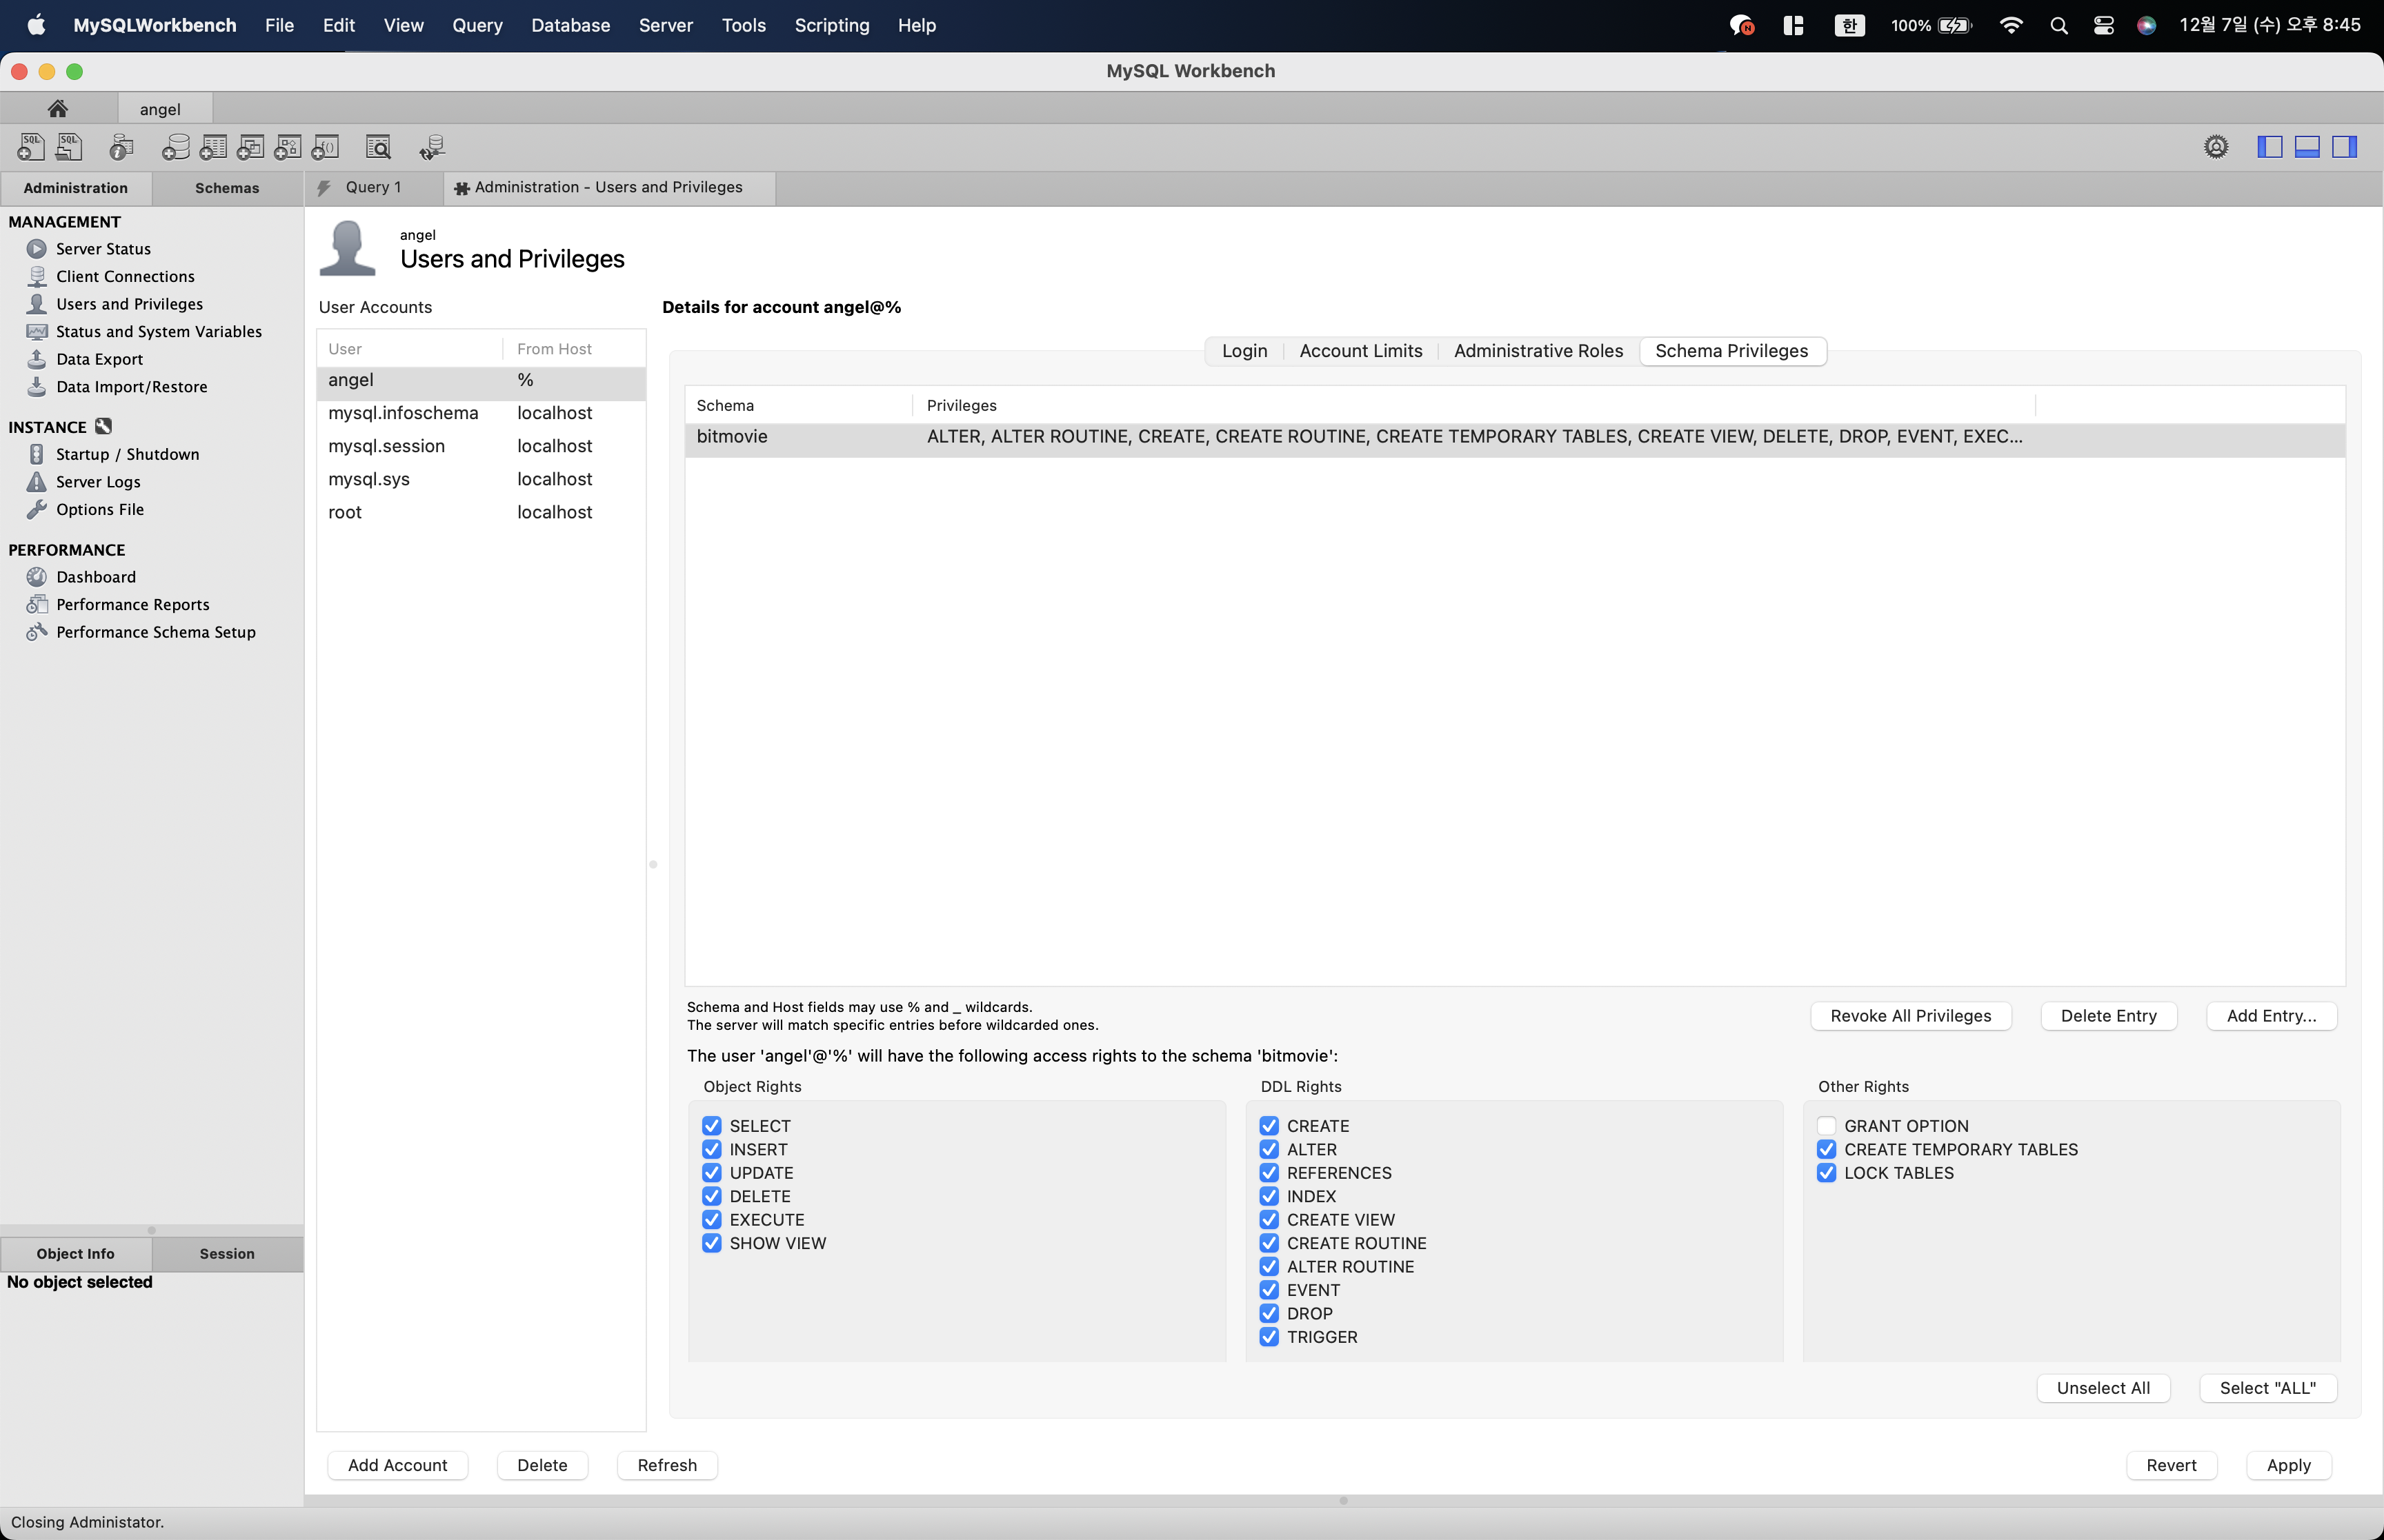Open the search table data icon

tap(378, 147)
